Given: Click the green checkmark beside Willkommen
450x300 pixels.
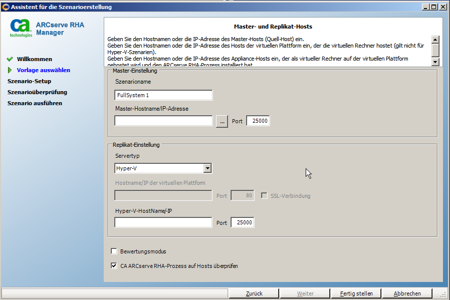Looking at the screenshot, I should pos(10,59).
